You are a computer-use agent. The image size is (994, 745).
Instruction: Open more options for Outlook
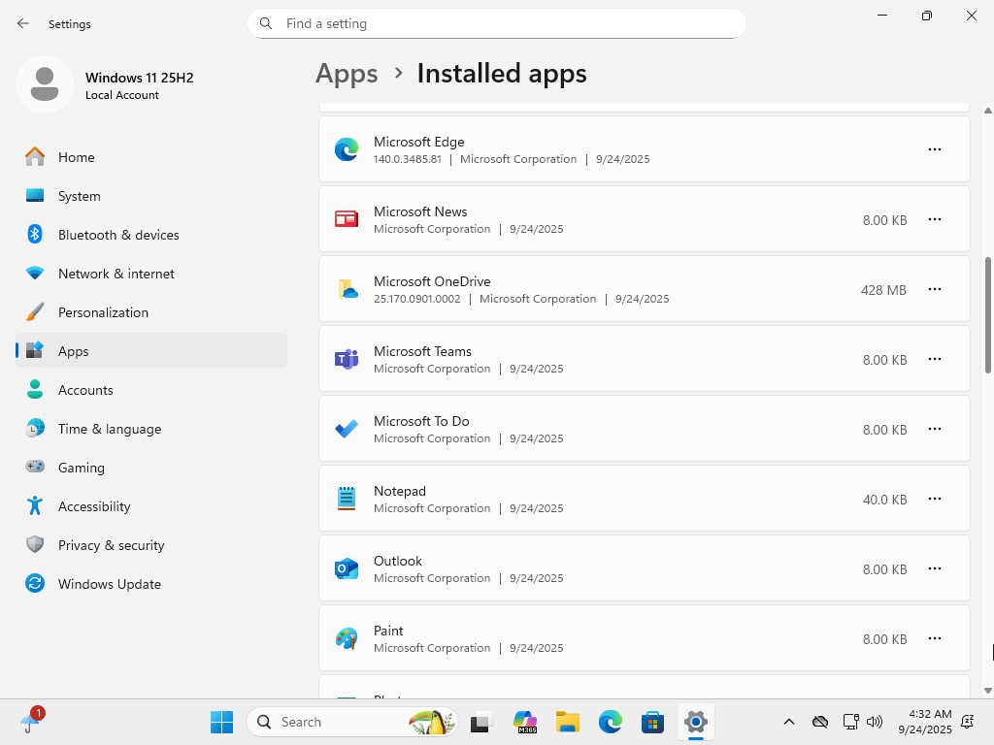point(935,568)
